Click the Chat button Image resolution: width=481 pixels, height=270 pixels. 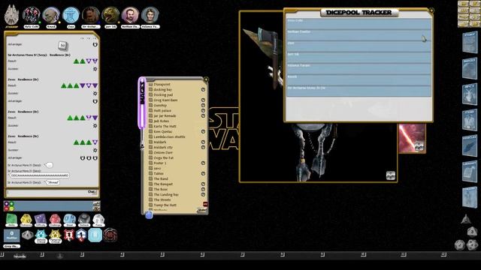[92, 192]
